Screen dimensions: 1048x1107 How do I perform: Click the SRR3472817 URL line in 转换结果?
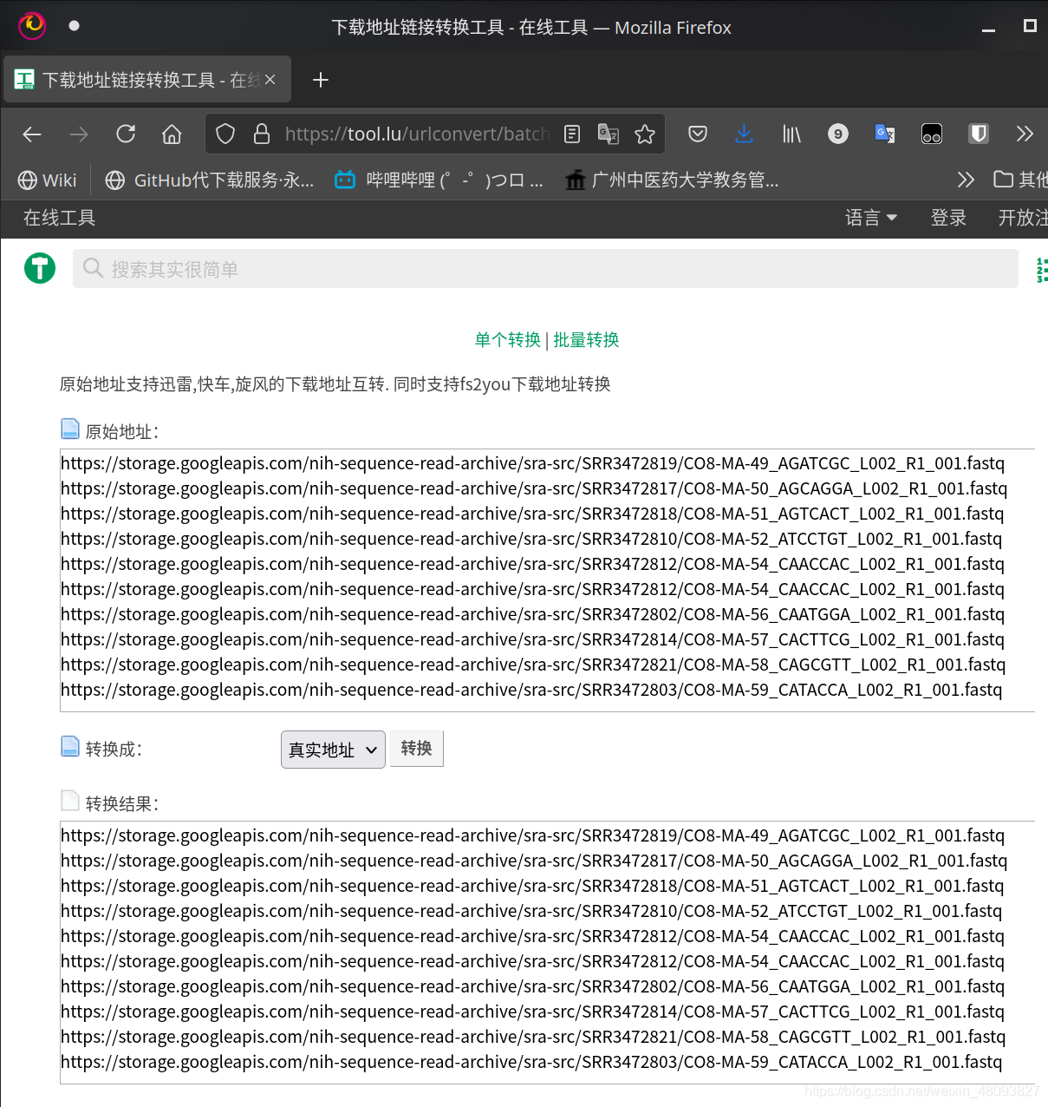(534, 861)
